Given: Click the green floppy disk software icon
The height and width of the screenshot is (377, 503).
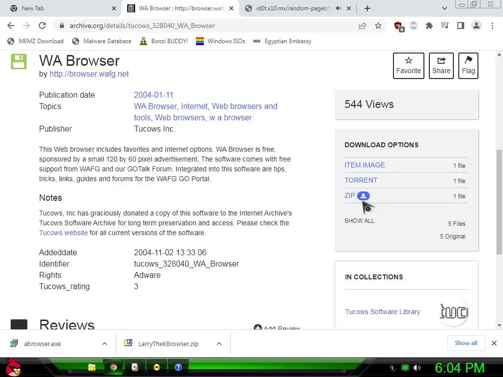Looking at the screenshot, I should point(19,61).
